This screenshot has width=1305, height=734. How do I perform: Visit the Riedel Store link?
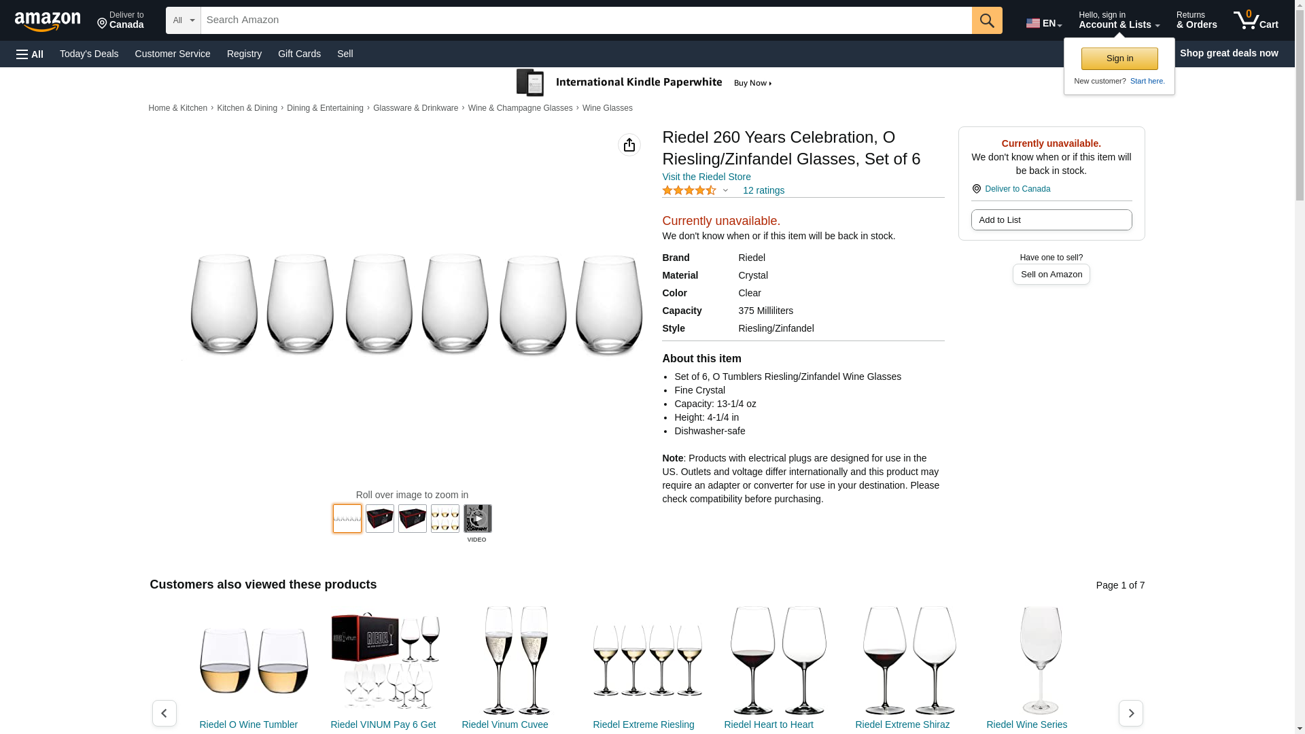coord(706,177)
